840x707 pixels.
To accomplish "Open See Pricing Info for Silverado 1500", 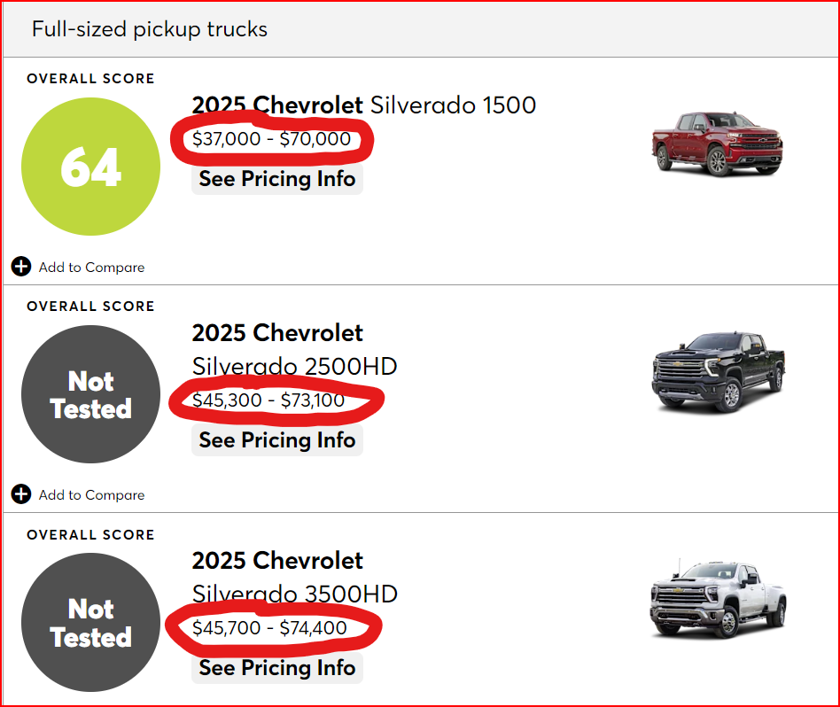I will [x=276, y=179].
